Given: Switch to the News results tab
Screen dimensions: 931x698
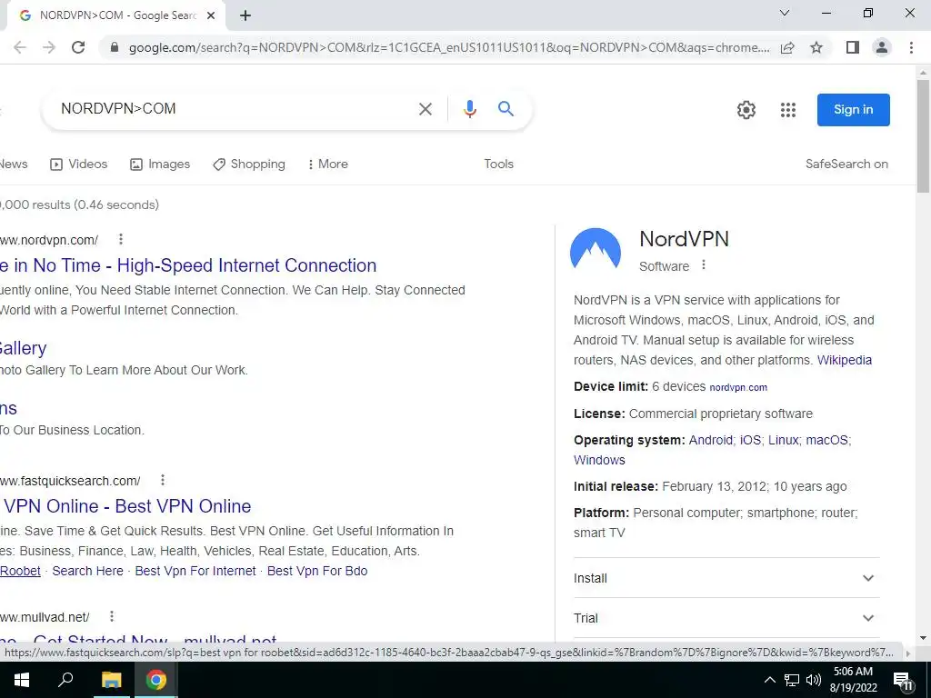Looking at the screenshot, I should point(14,165).
